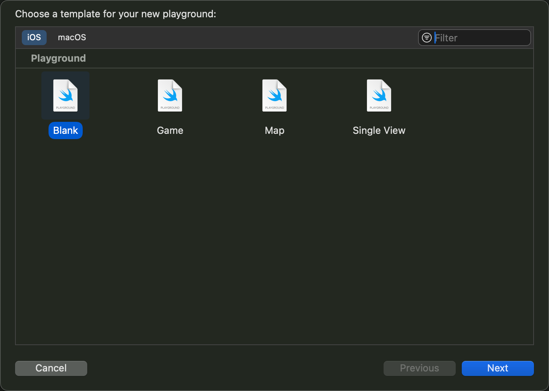Click the Cancel button
Viewport: 549px width, 391px height.
pos(51,368)
